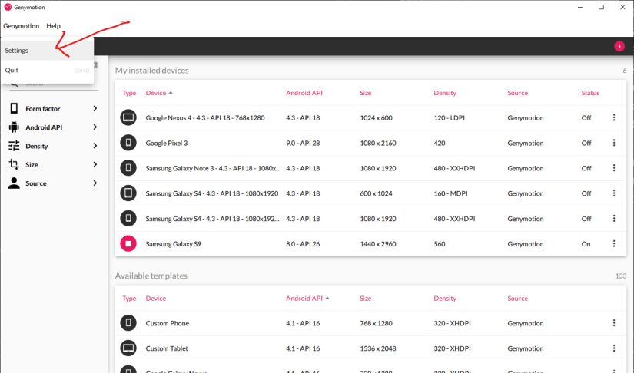Sort installed devices by Type column
Viewport: 634px width, 373px height.
(129, 93)
